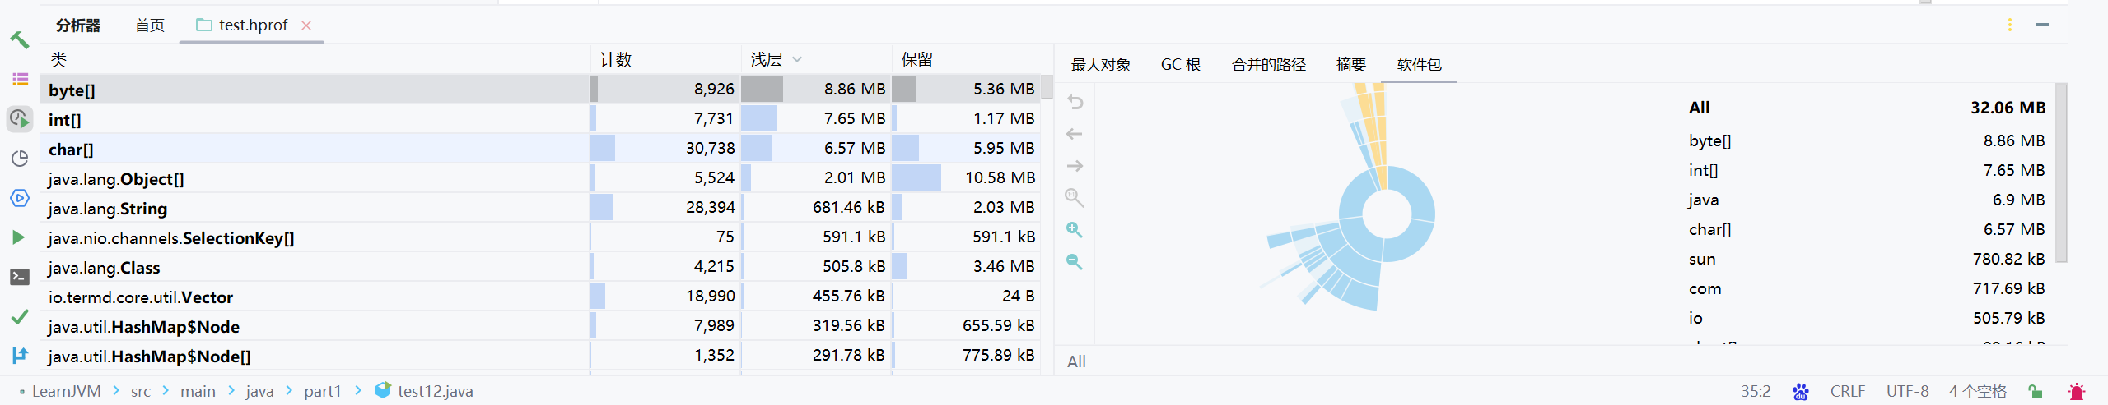The height and width of the screenshot is (405, 2108).
Task: Open the Build hammer tool window
Action: pyautogui.click(x=20, y=39)
